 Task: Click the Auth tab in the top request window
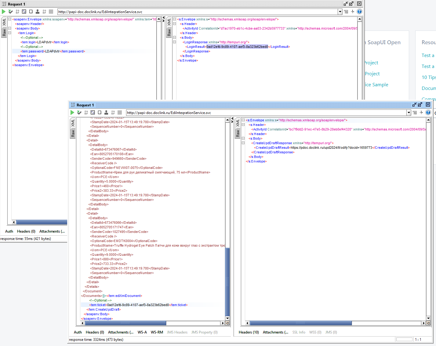click(x=9, y=231)
